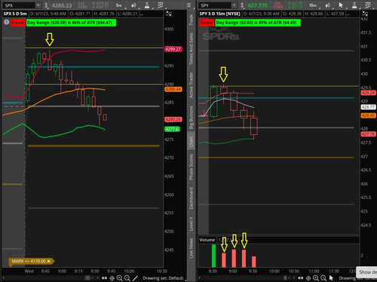
Task: Click the SPX 4277.6 green price label
Action: coord(172,129)
